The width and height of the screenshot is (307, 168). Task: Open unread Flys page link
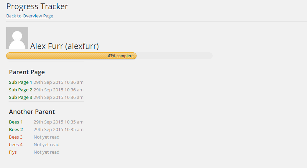click(13, 152)
